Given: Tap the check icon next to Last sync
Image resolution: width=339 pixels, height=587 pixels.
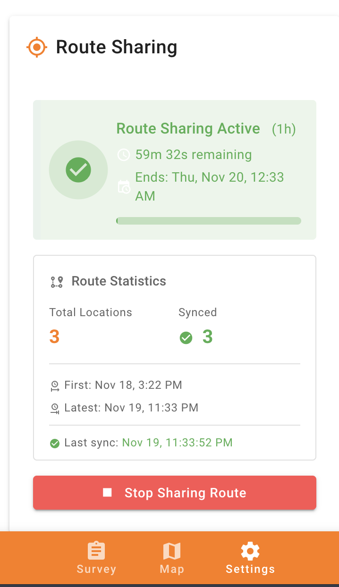Looking at the screenshot, I should (54, 443).
